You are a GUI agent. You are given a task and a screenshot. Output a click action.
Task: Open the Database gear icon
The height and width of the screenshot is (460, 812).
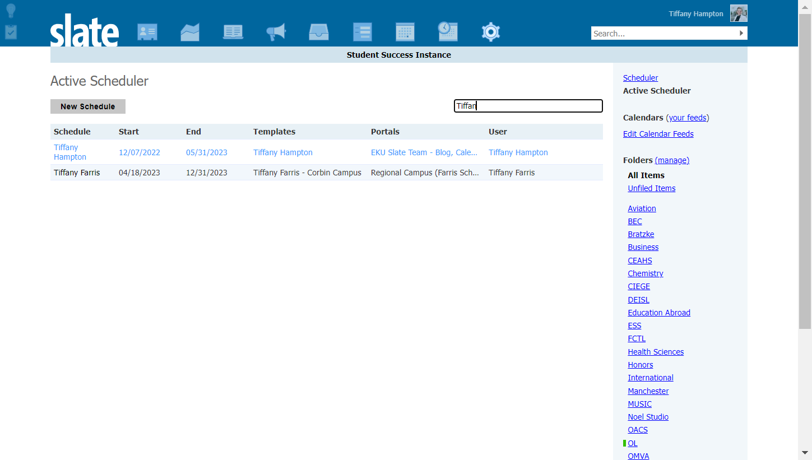pyautogui.click(x=491, y=32)
